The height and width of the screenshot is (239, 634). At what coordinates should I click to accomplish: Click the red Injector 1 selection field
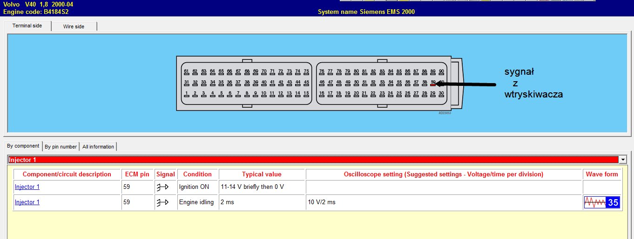click(x=312, y=160)
